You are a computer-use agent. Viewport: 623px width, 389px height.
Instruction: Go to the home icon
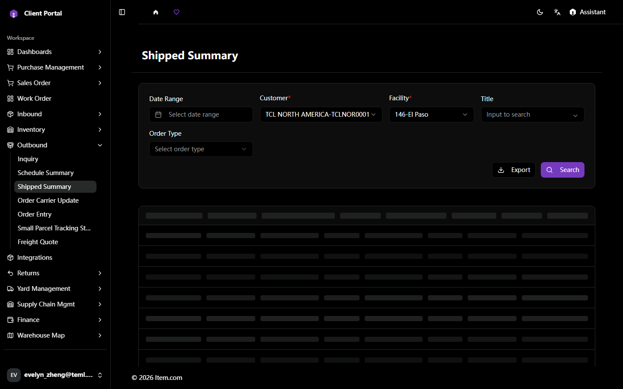tap(156, 12)
